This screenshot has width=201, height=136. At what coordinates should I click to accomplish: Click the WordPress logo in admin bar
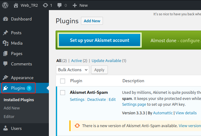coord(6,5)
